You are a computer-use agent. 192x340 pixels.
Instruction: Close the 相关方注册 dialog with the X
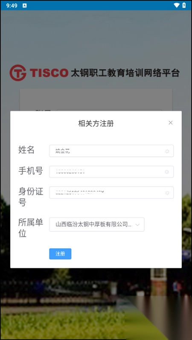tap(171, 123)
